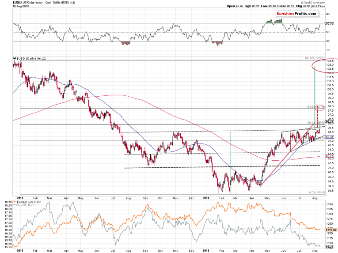Click the 96.22 current price tag
The width and height of the screenshot is (338, 253).
[329, 121]
